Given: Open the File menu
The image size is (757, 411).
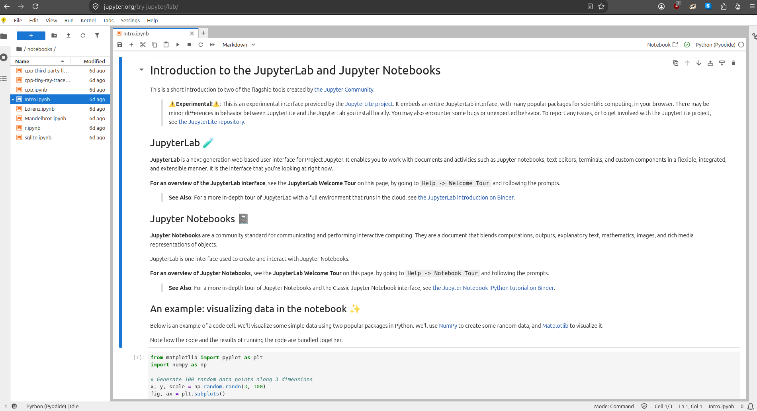Looking at the screenshot, I should 18,20.
